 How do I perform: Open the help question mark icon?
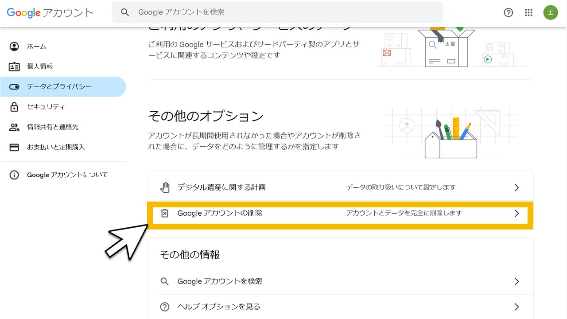tap(508, 12)
